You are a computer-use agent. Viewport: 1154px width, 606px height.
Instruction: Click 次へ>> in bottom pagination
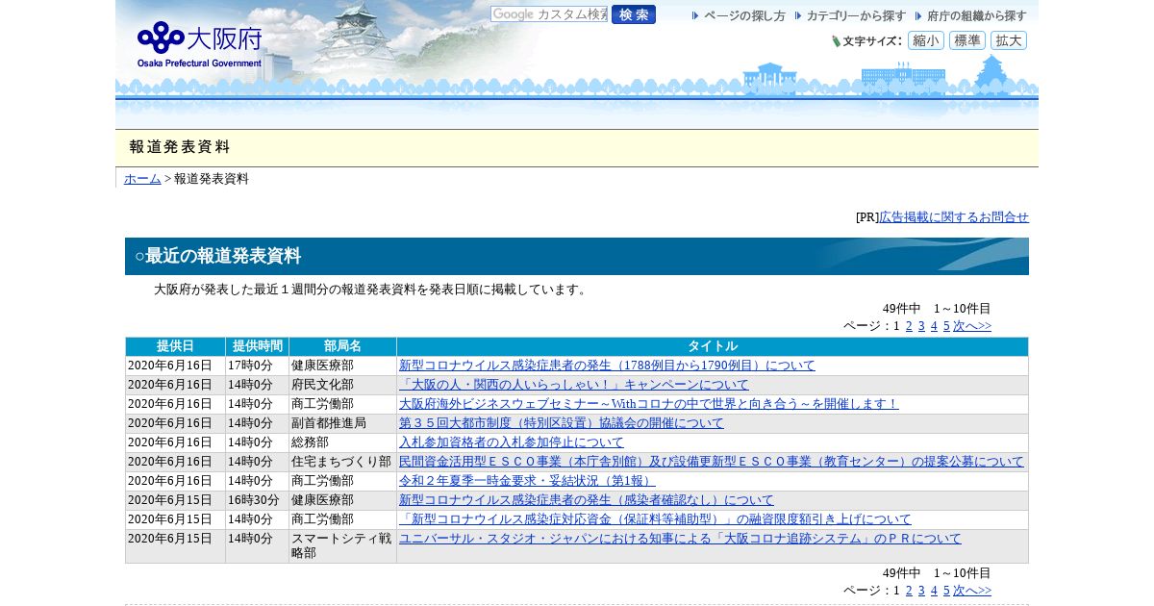pyautogui.click(x=972, y=591)
